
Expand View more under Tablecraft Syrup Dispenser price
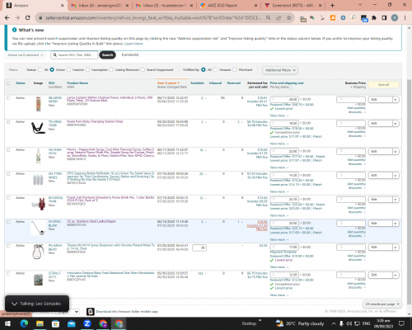coord(279,267)
